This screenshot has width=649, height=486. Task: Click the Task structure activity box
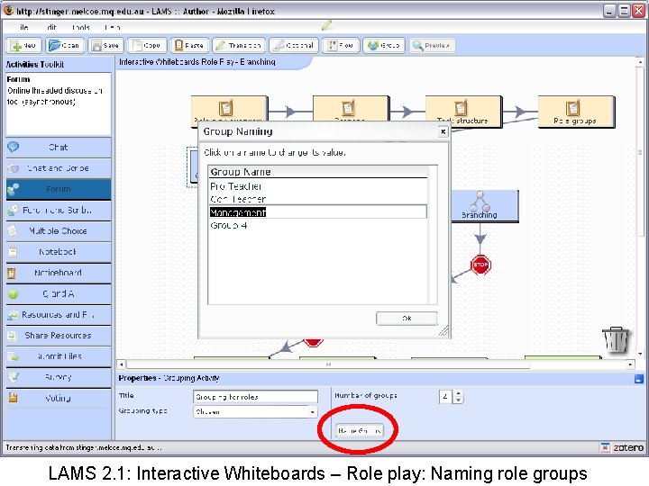(463, 112)
